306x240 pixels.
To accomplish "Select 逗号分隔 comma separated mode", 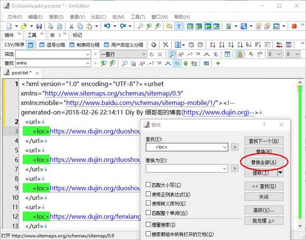I will [x=52, y=45].
